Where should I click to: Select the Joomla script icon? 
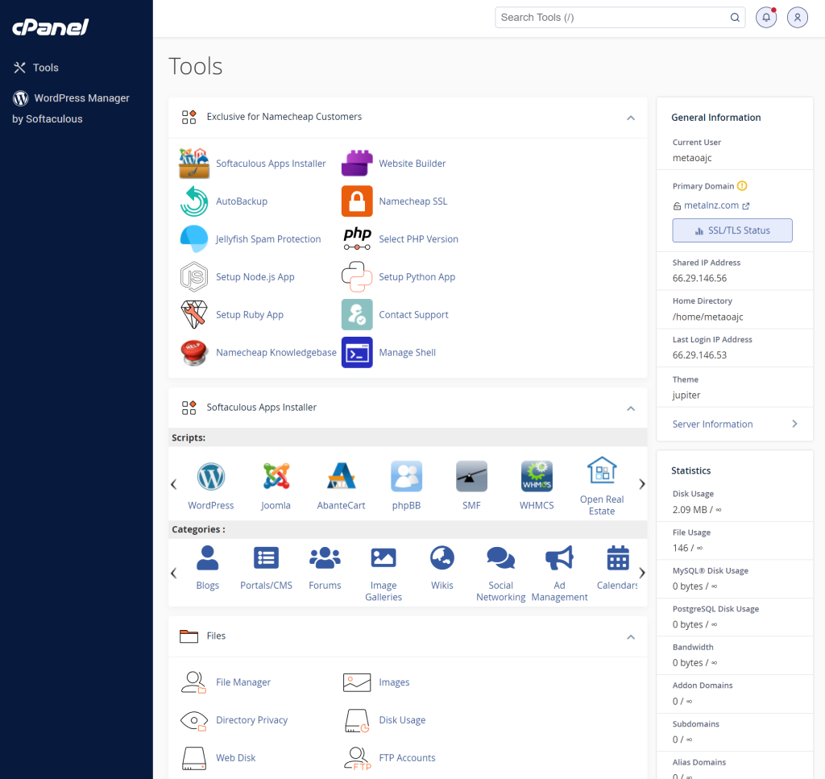(x=276, y=477)
